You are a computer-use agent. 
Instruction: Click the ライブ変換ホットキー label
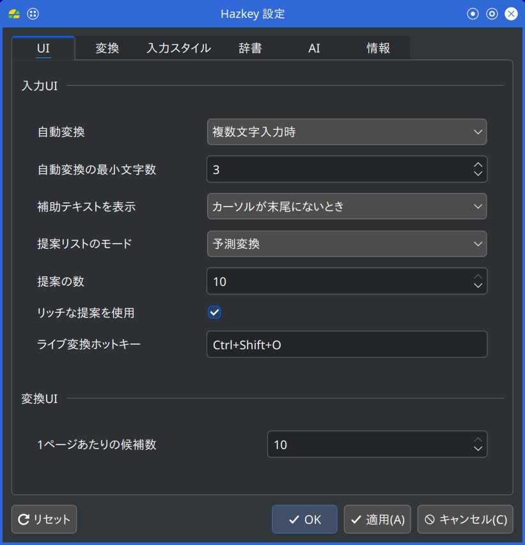(x=89, y=344)
